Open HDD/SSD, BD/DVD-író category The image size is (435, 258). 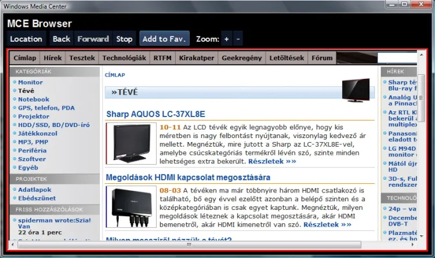(x=54, y=125)
